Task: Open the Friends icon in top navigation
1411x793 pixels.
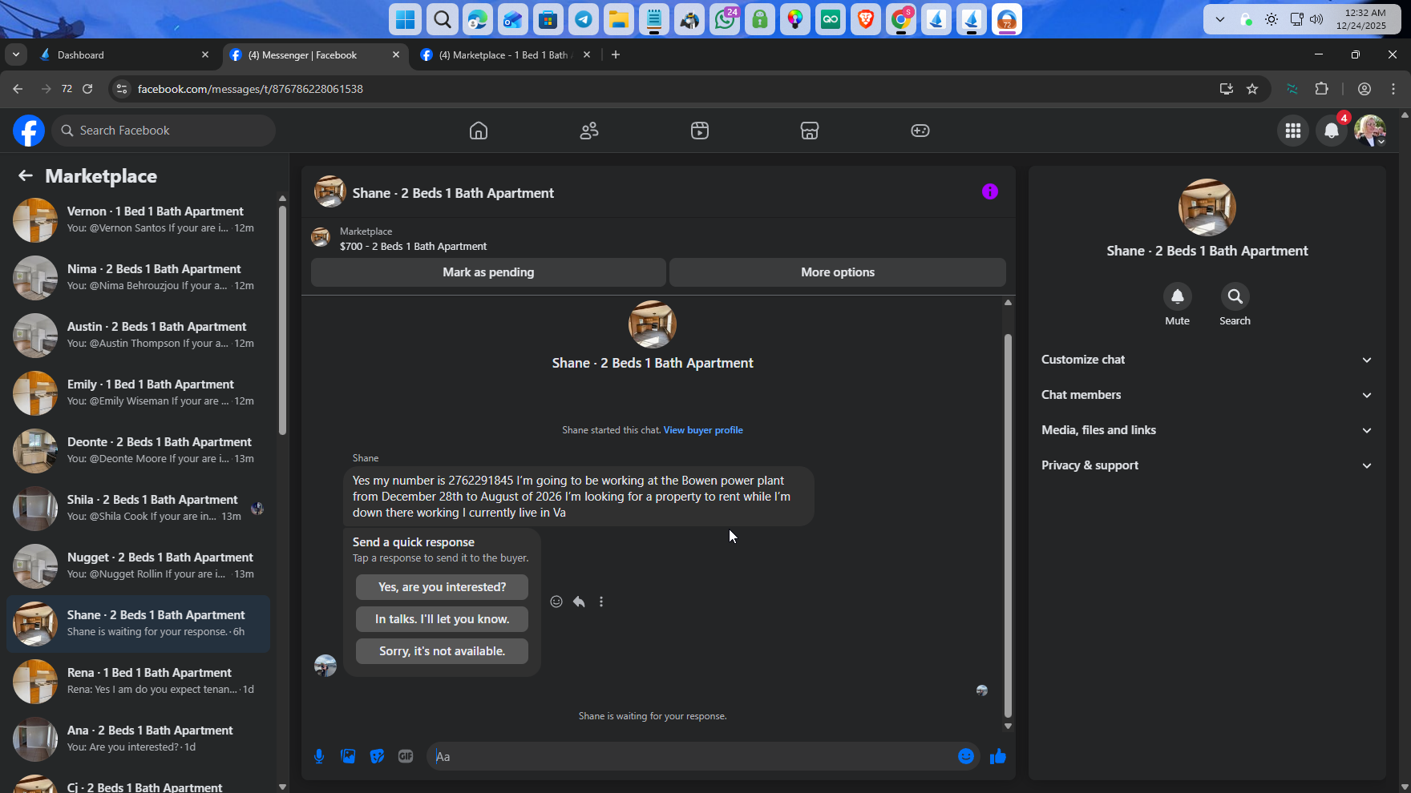Action: 589,131
